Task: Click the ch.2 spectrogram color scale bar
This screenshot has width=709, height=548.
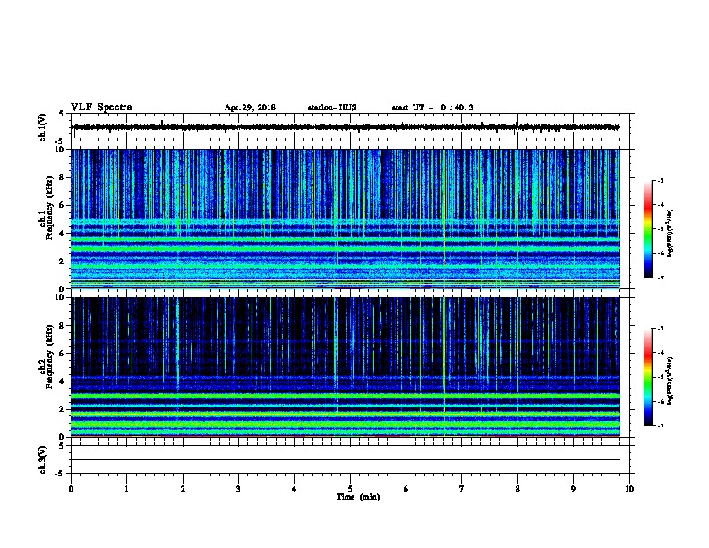Action: pyautogui.click(x=647, y=377)
